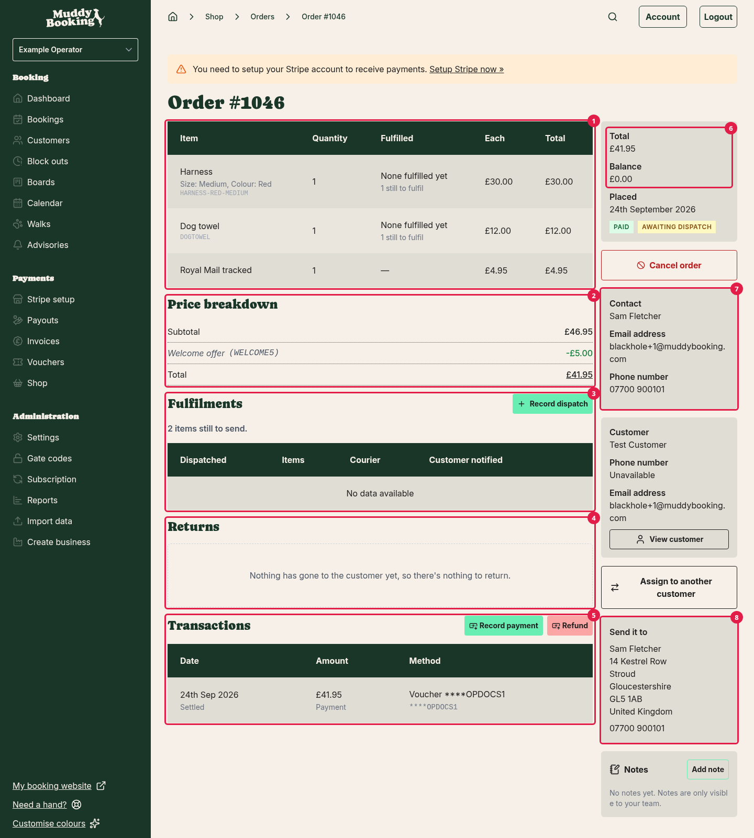This screenshot has height=838, width=754.
Task: Click the PAID status badge
Action: (x=622, y=227)
